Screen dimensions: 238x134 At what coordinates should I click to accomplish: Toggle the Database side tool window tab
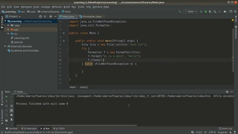pyautogui.click(x=236, y=32)
